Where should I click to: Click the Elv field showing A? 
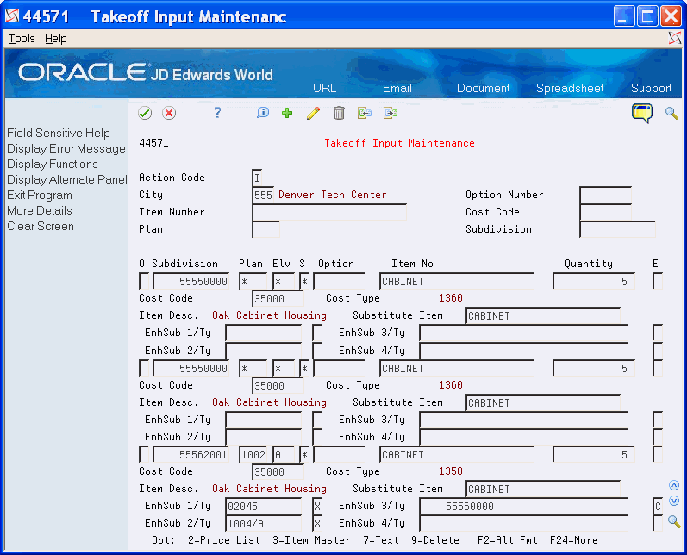[x=284, y=455]
